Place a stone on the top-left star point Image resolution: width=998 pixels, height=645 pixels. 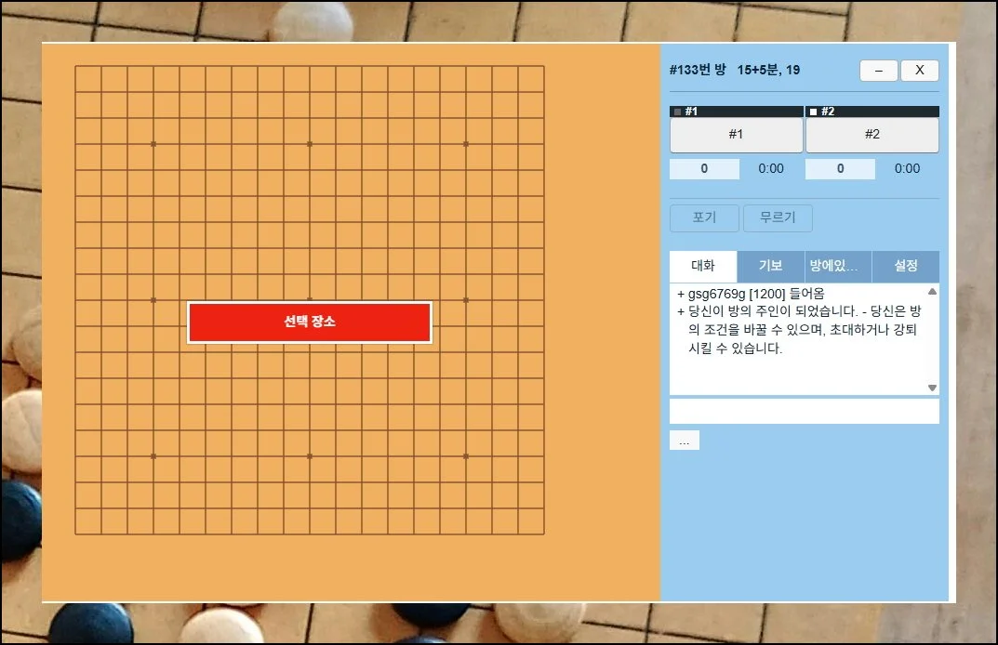[153, 144]
